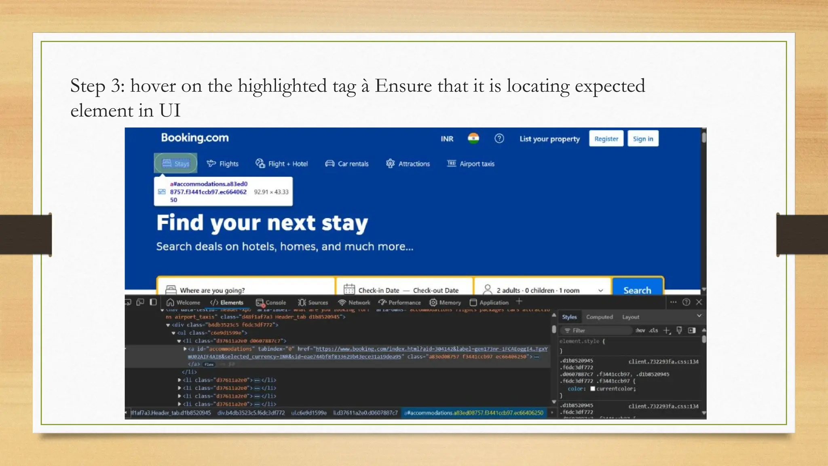828x466 pixels.
Task: Open the client.732293fa.css:134 source link
Action: [663, 362]
